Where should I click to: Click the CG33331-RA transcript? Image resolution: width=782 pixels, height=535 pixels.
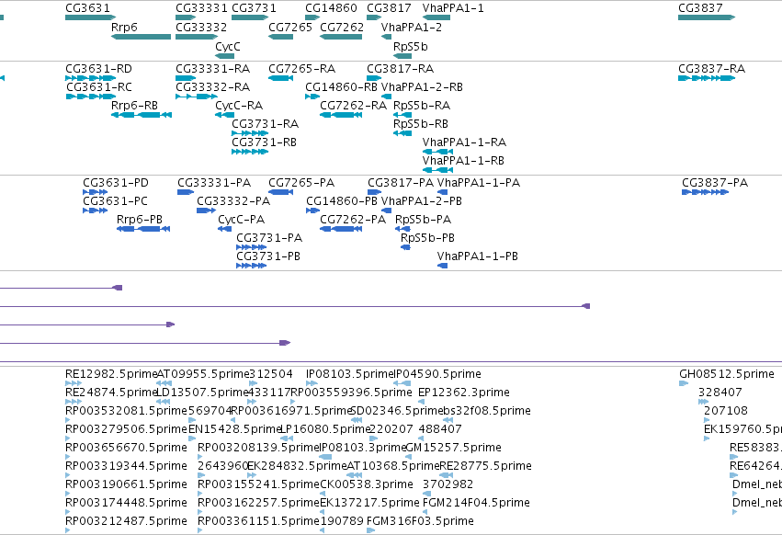coord(186,78)
